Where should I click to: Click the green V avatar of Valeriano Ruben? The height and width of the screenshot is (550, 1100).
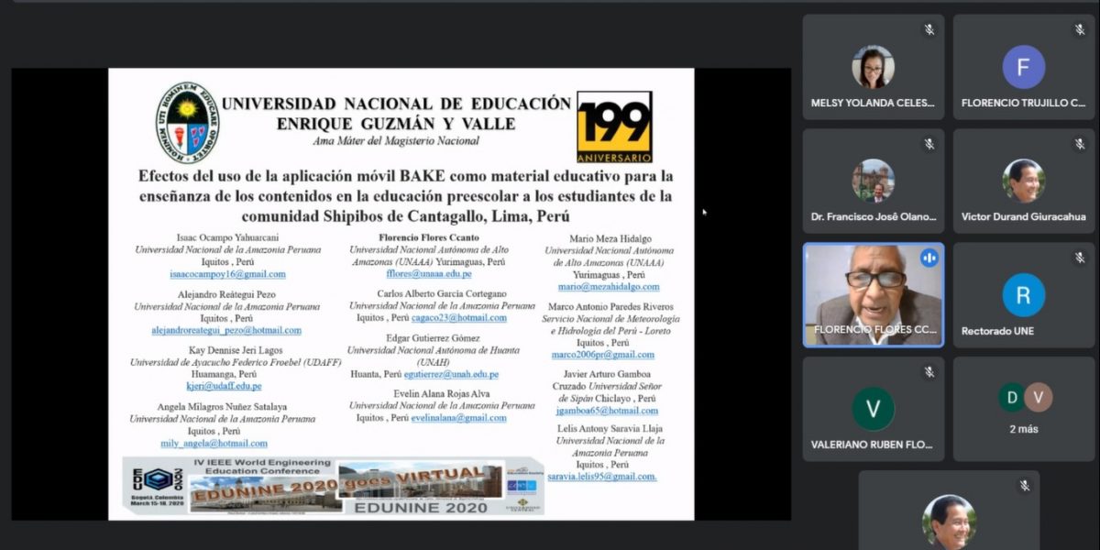tap(873, 409)
